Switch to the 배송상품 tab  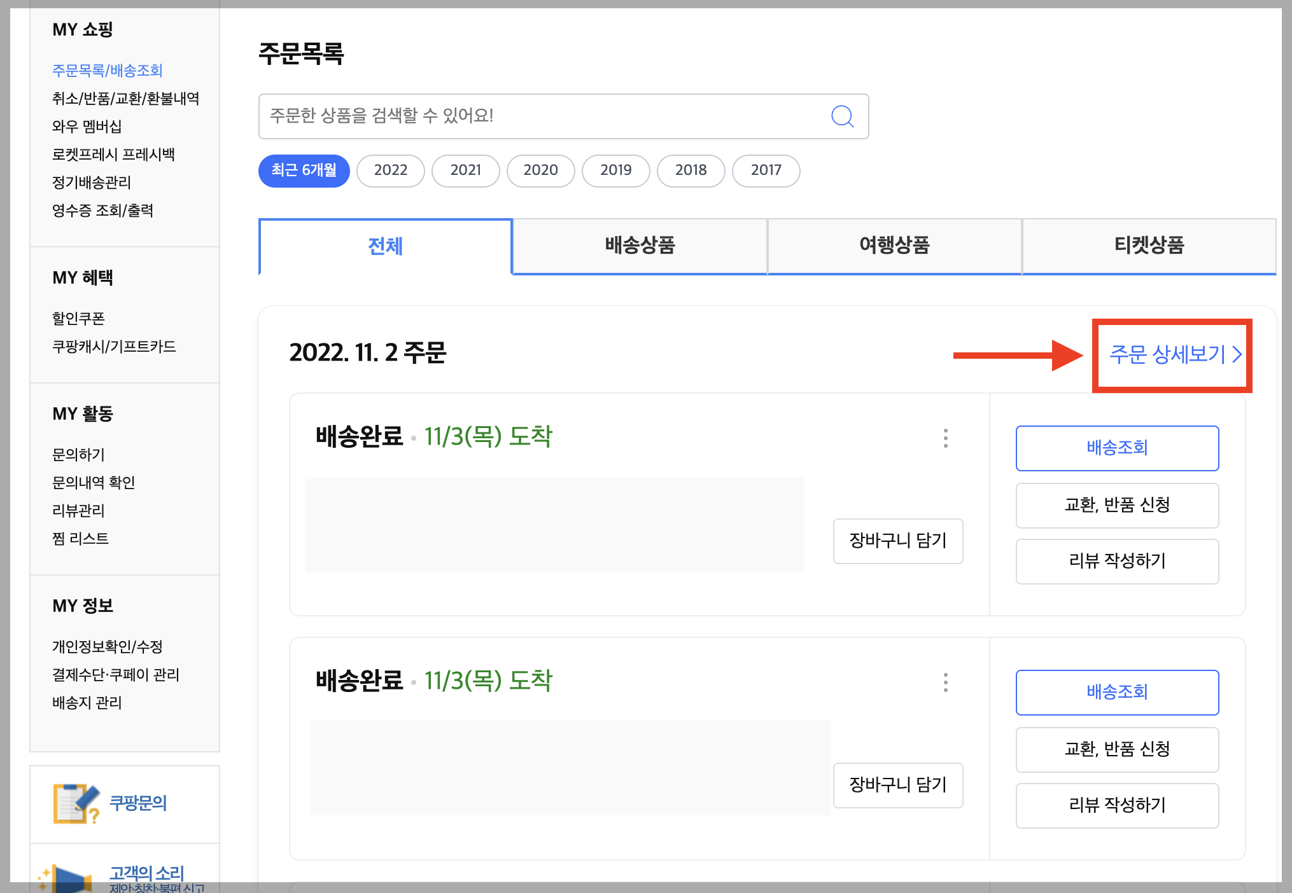[640, 246]
